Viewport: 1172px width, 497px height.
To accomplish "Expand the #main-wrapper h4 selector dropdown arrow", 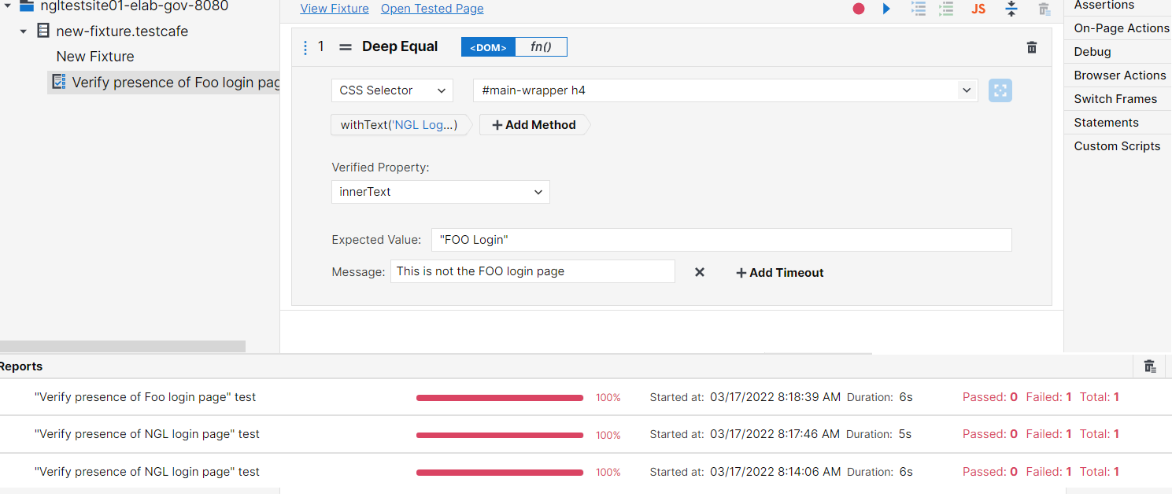I will click(x=967, y=90).
